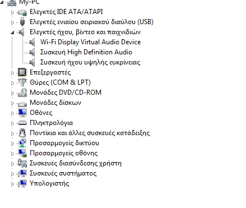
Task: Select Συσκευή ήχου υψηλής ευκρίνειας entry
Action: click(90, 62)
